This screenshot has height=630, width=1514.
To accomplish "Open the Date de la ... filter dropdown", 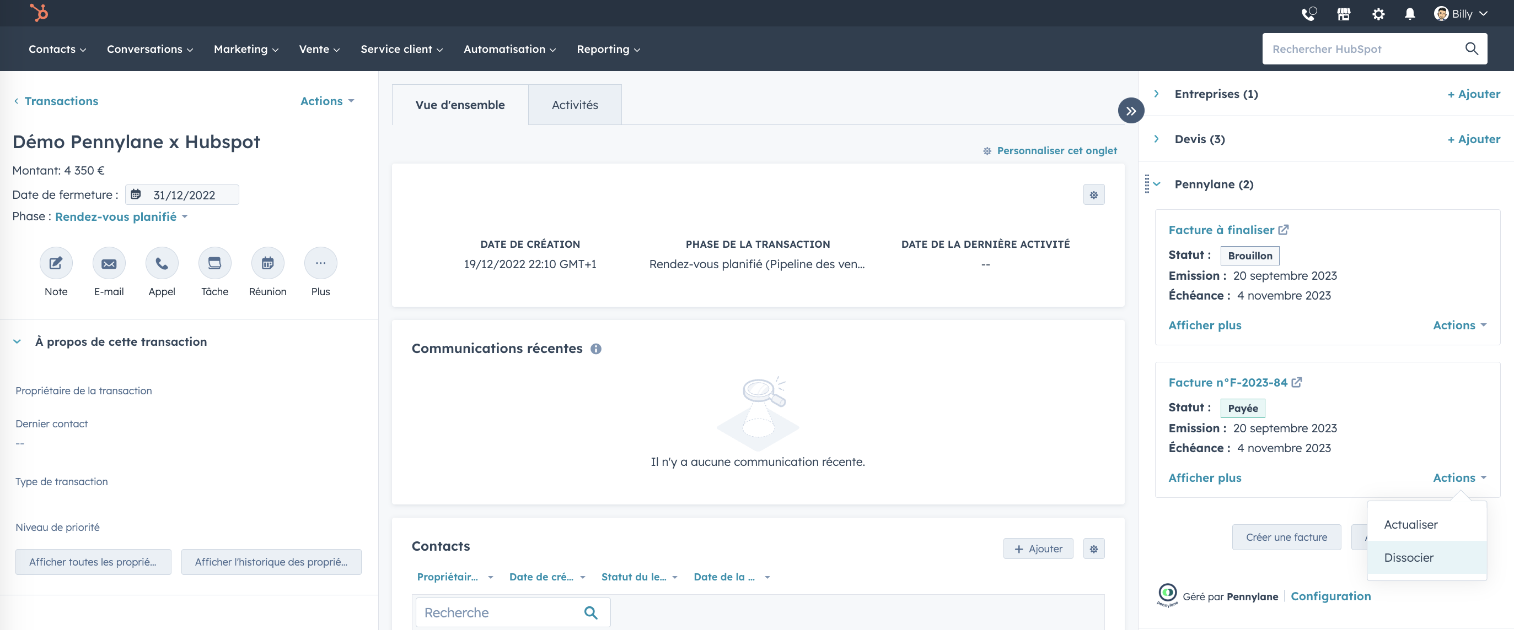I will coord(732,577).
